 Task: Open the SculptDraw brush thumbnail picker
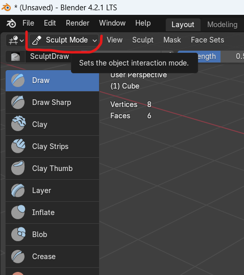15,57
